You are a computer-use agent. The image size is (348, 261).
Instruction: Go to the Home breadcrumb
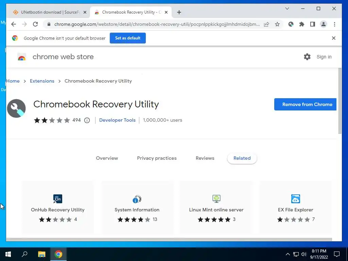tap(13, 81)
